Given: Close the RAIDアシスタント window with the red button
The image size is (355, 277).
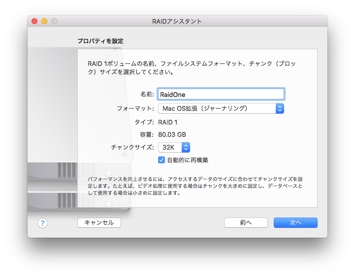Looking at the screenshot, I should [x=34, y=21].
